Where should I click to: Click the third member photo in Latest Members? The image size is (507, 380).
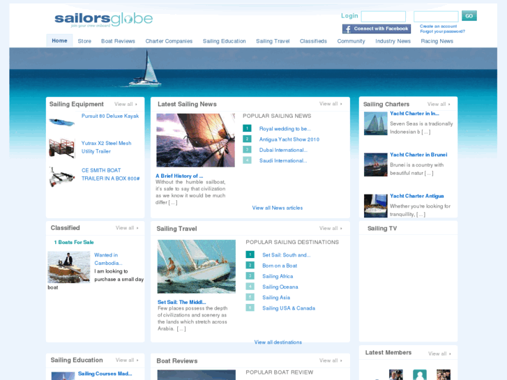click(x=444, y=375)
